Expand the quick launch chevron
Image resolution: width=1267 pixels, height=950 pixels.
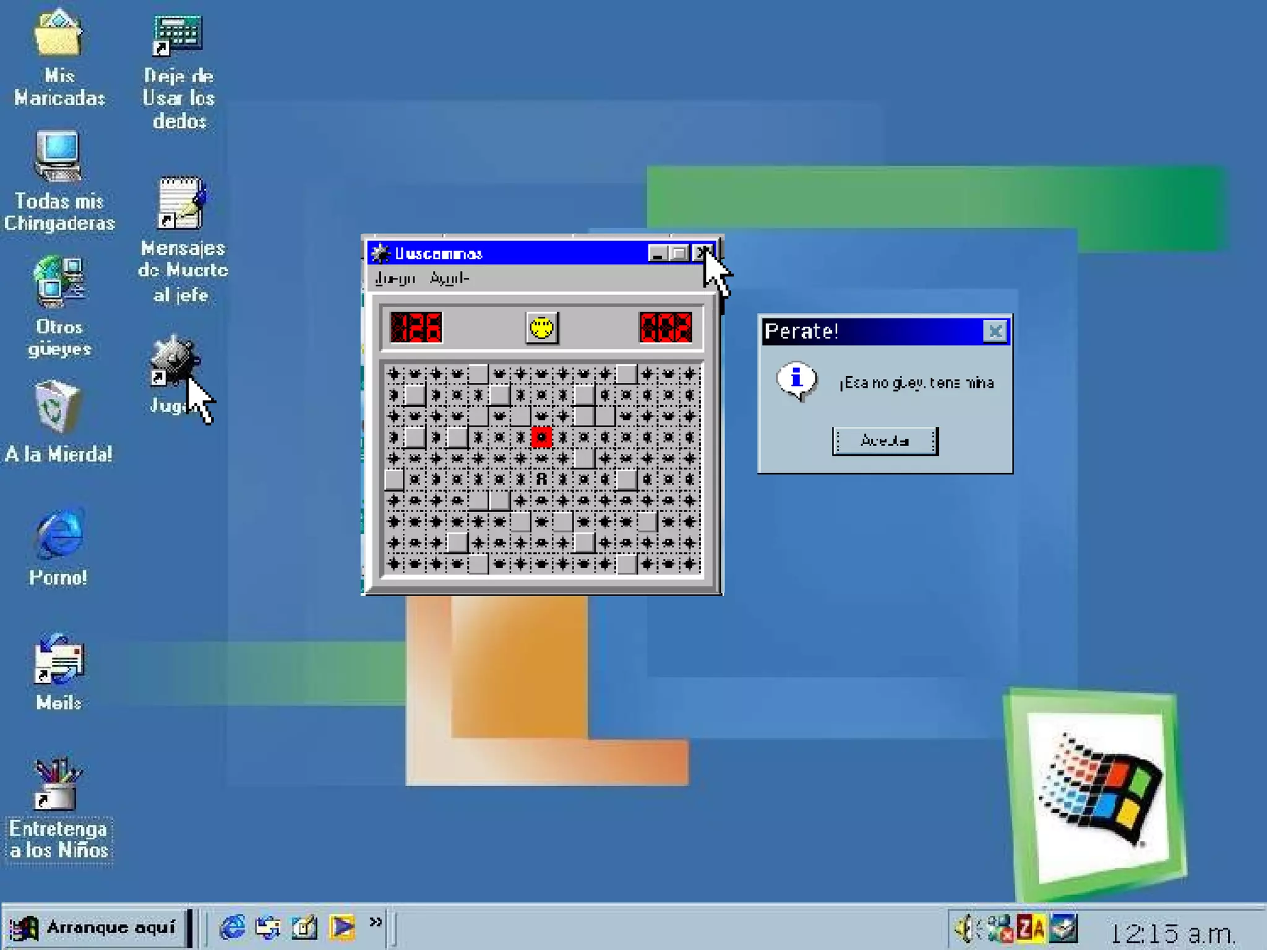pos(376,922)
